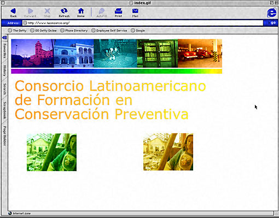Select the address field with laconsorcio.org URL
The height and width of the screenshot is (218, 279).
tap(143, 23)
